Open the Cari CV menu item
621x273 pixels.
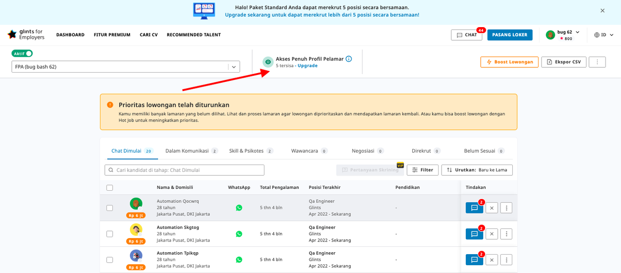pos(148,35)
